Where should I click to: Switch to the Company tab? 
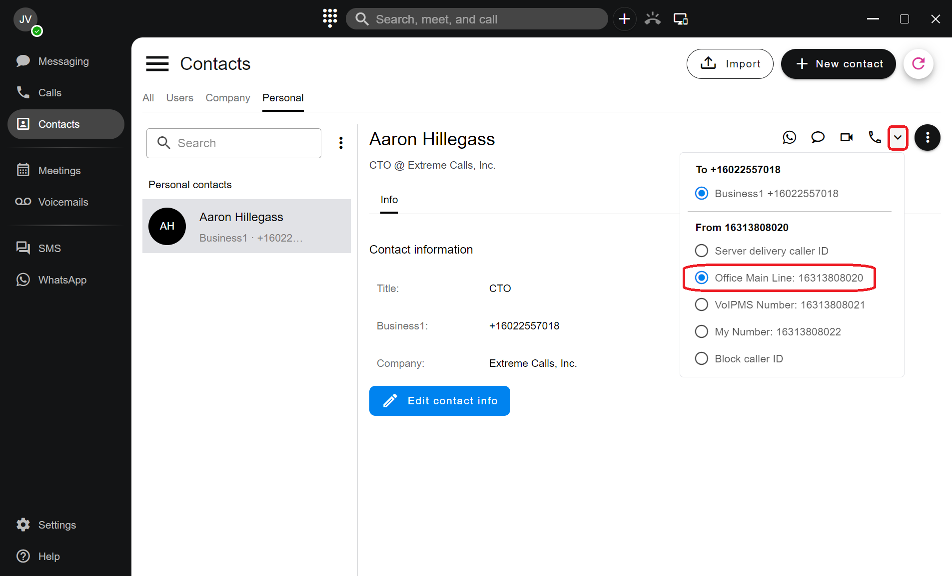[x=227, y=98]
